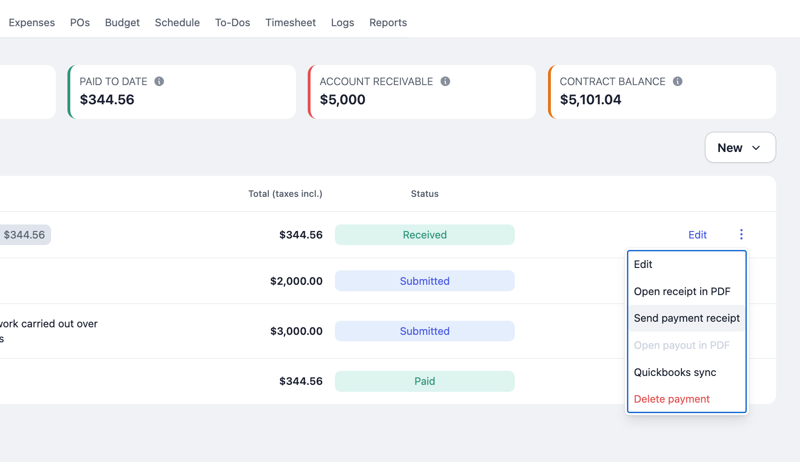The height and width of the screenshot is (462, 800).
Task: Click Delete payment in the menu
Action: coord(687,399)
